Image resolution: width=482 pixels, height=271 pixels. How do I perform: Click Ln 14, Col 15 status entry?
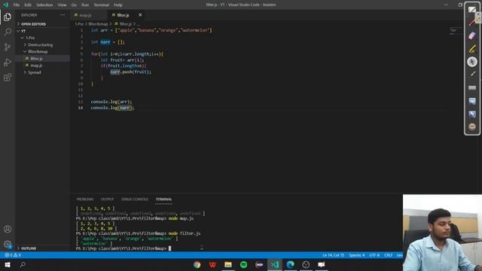pos(334,255)
